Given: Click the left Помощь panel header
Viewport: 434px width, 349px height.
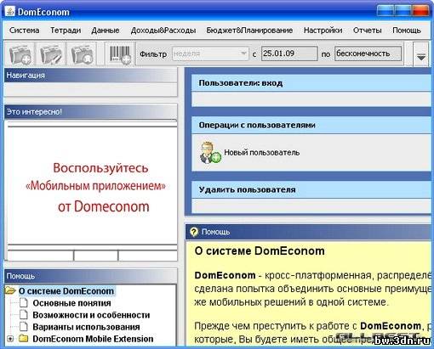Looking at the screenshot, I should (x=91, y=276).
